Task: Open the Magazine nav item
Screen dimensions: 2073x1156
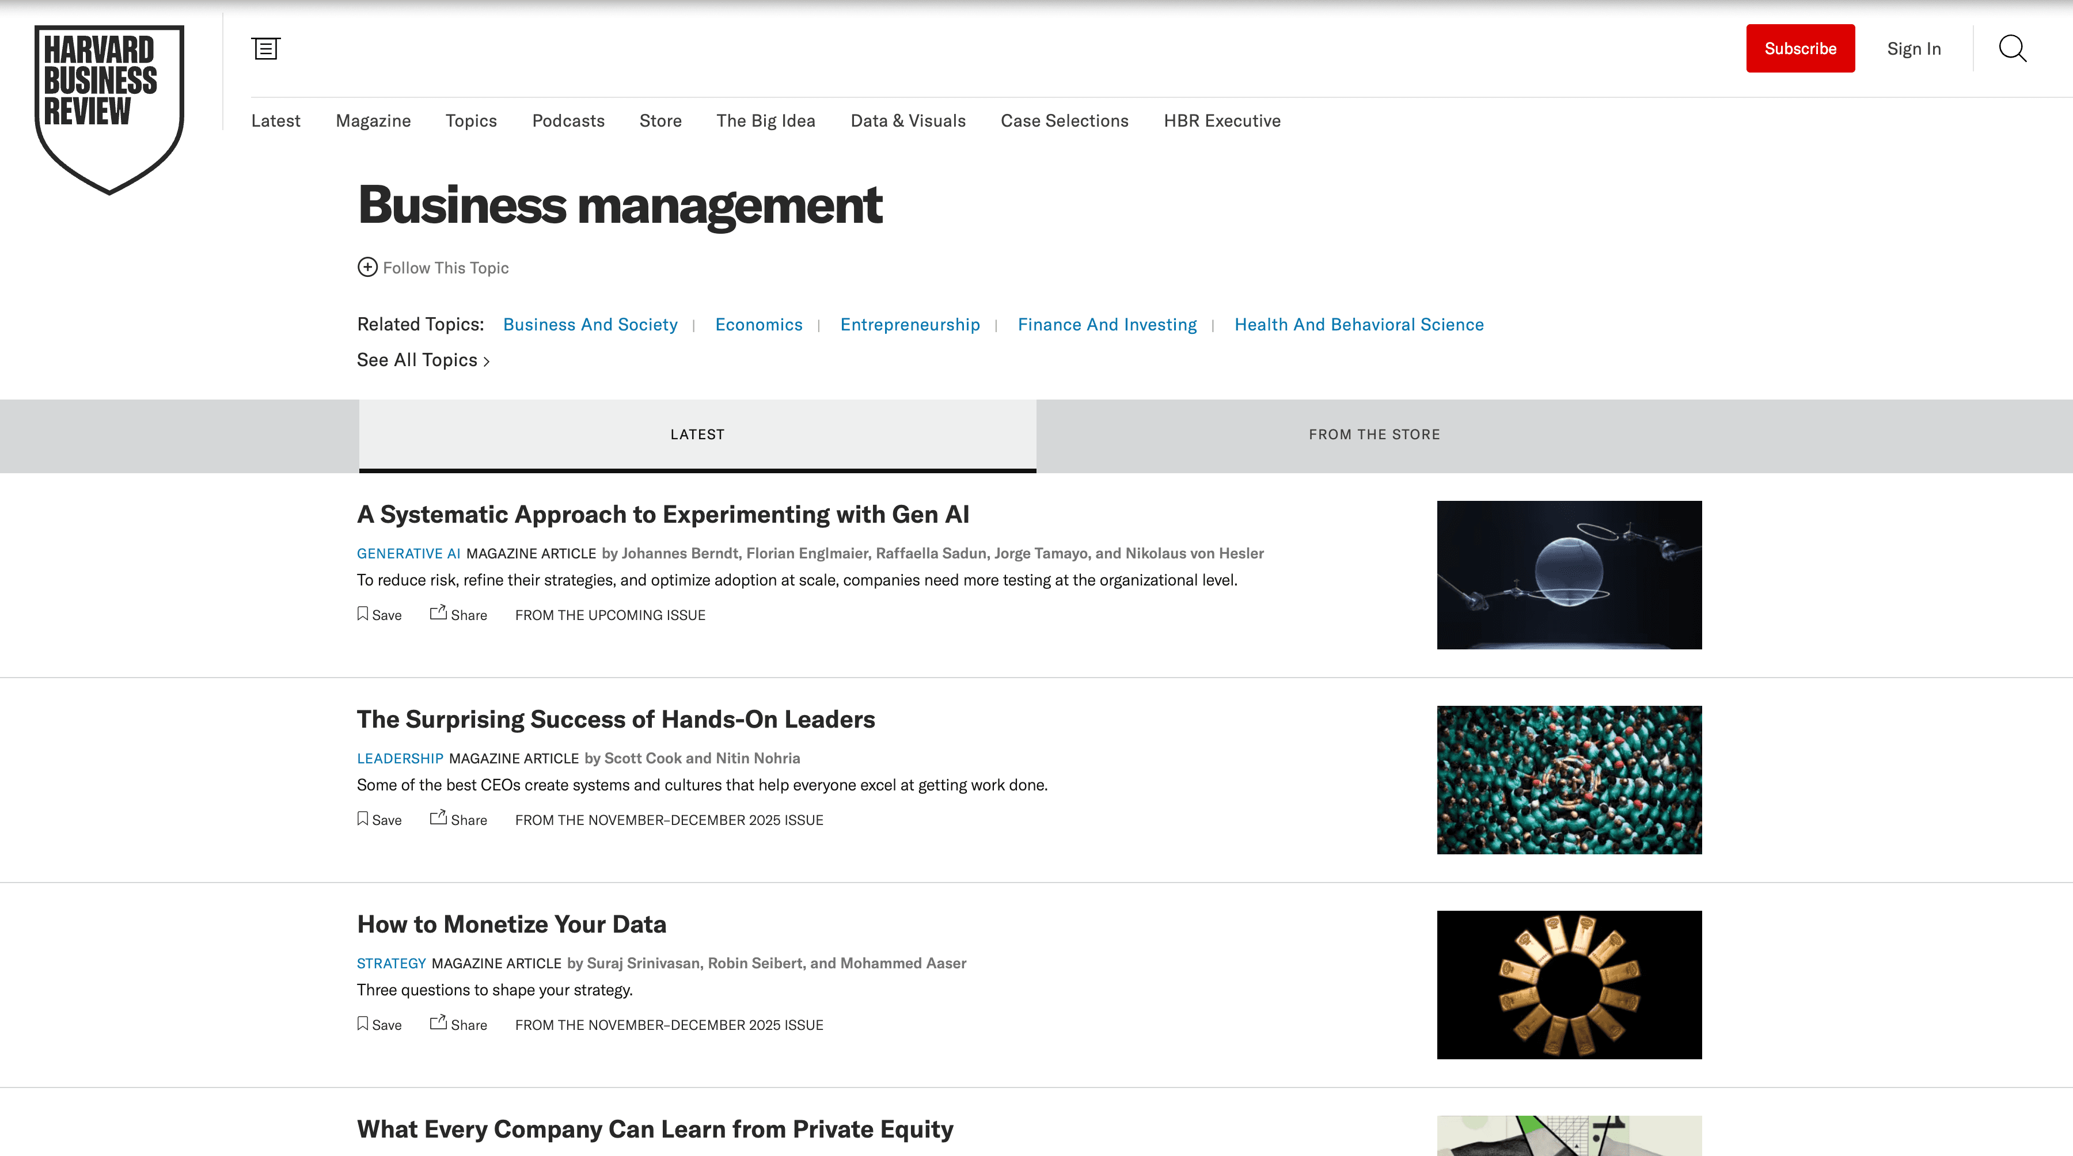Action: coord(373,121)
